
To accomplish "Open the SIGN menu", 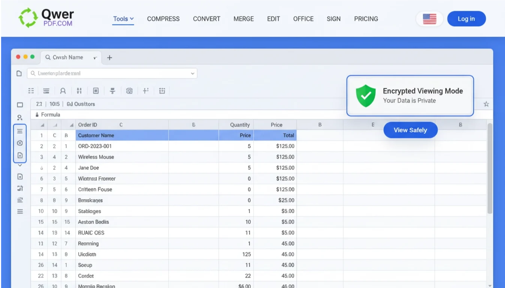I will tap(334, 19).
